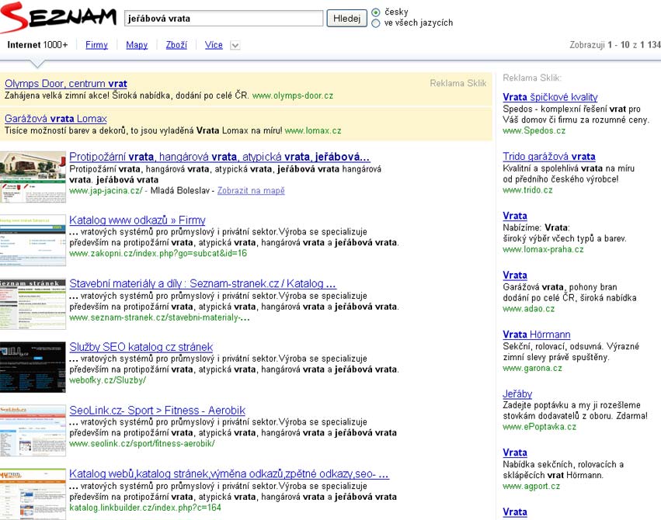Open the Vrata ad for agport.cz
The width and height of the screenshot is (661, 520).
pos(515,452)
